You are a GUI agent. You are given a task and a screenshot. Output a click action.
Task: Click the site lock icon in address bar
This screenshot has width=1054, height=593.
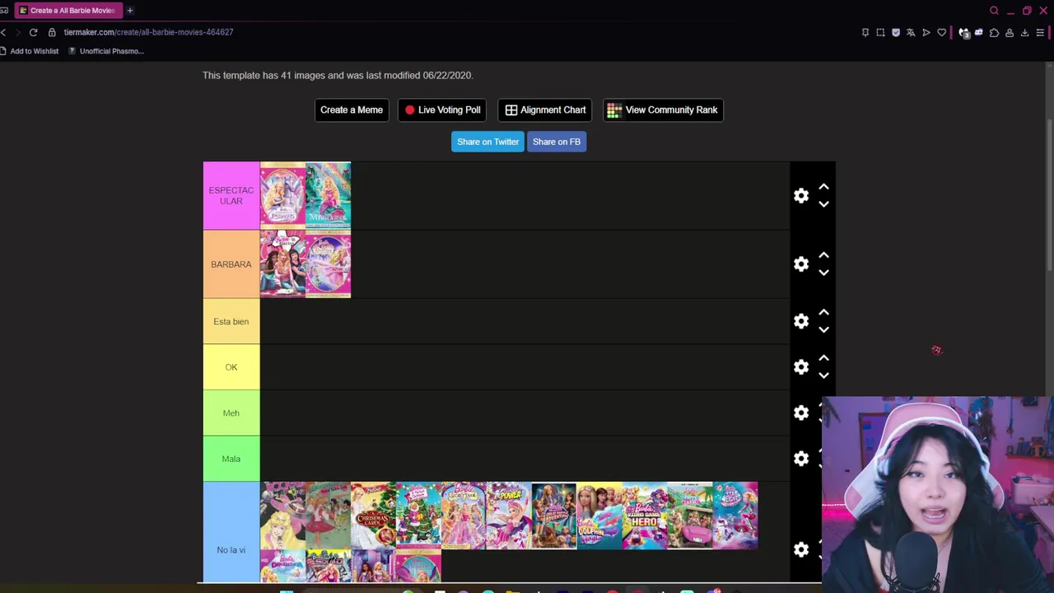[x=52, y=32]
